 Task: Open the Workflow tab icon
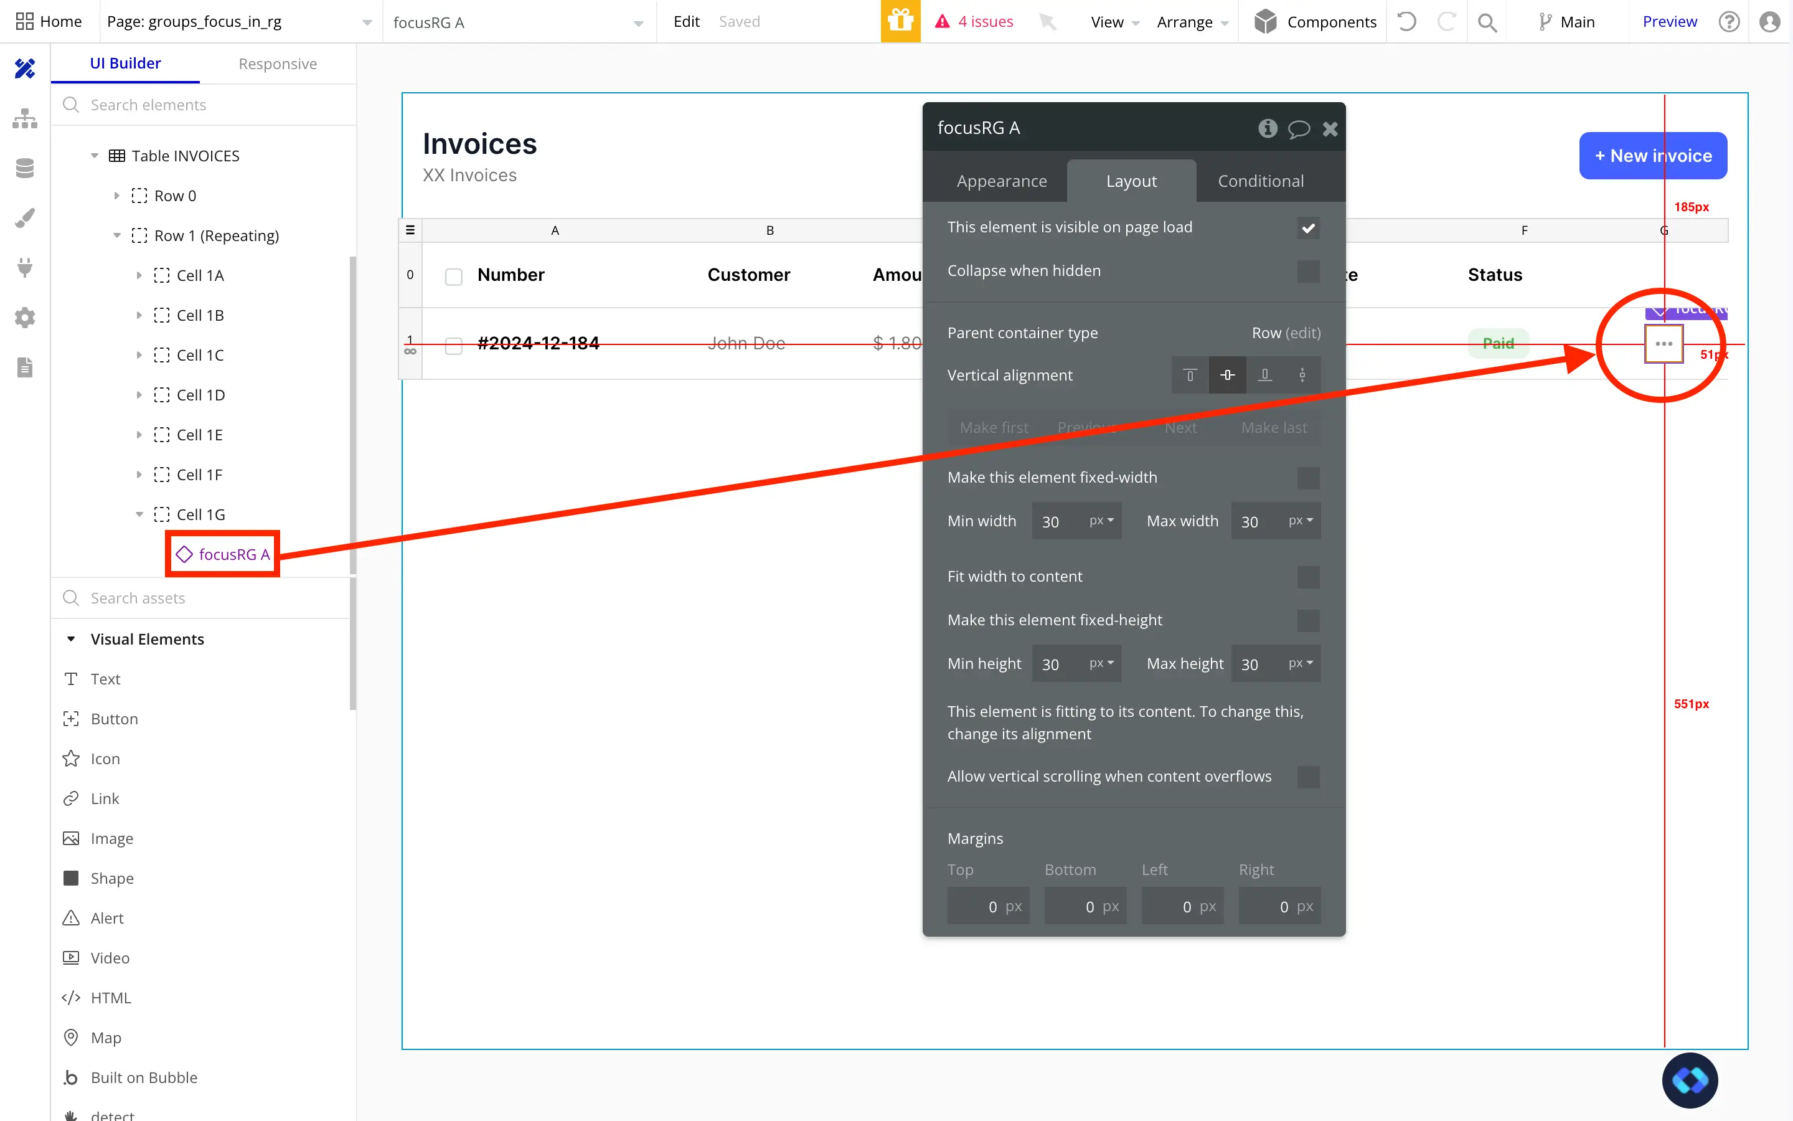(24, 118)
